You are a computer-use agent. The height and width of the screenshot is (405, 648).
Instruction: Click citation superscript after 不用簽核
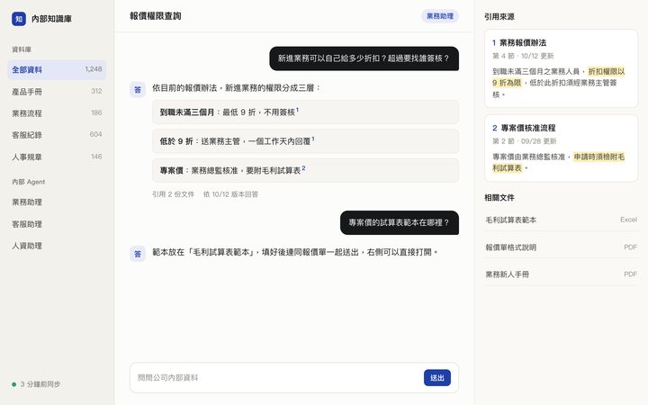[297, 110]
